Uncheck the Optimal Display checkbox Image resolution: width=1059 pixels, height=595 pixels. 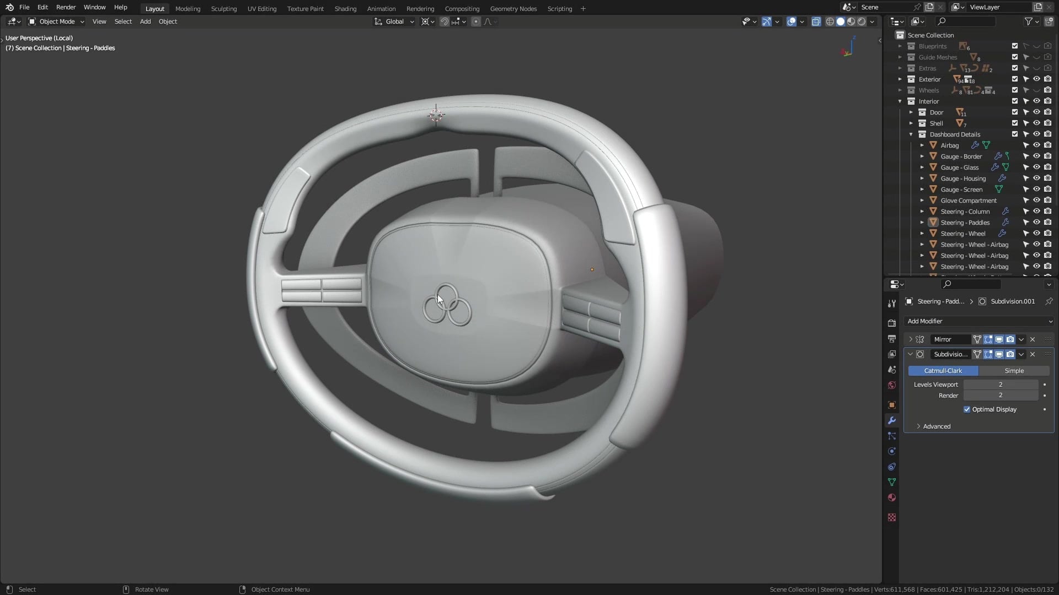tap(967, 409)
